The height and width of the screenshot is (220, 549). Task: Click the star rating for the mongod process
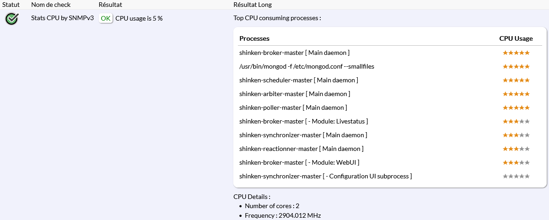point(516,66)
